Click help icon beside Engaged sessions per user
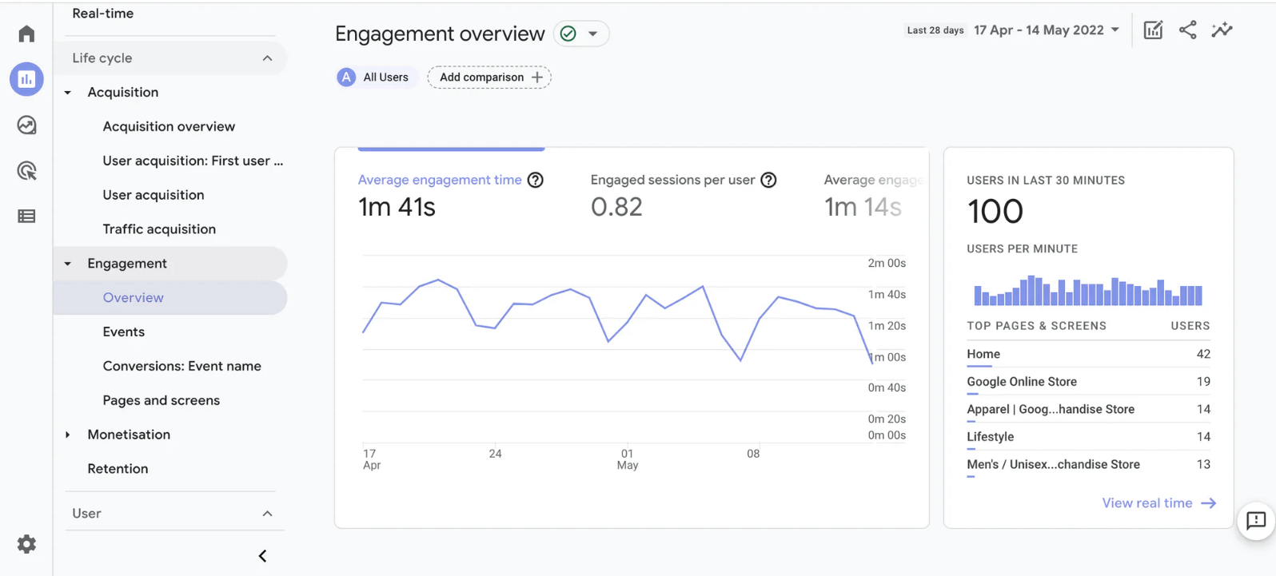The image size is (1276, 576). tap(768, 180)
